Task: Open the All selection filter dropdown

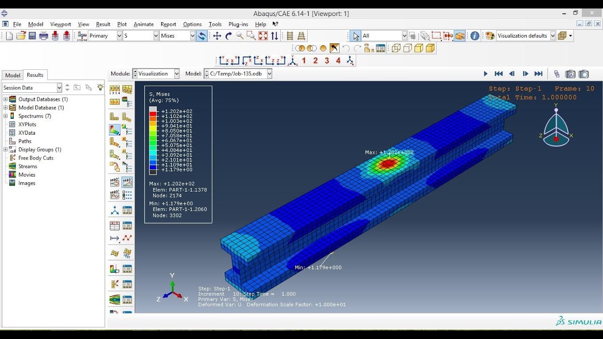Action: click(x=404, y=36)
